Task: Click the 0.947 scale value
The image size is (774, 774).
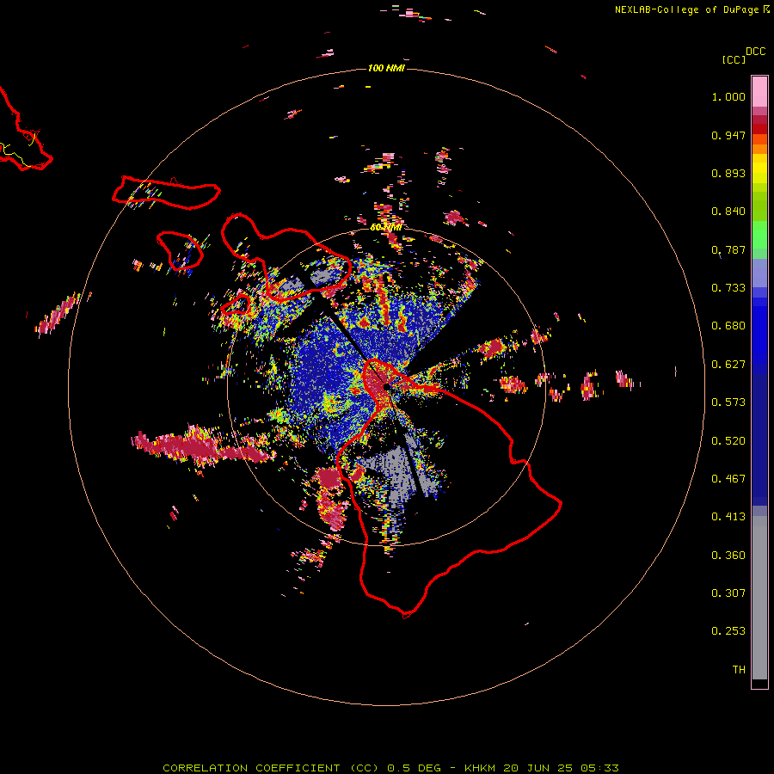Action: point(728,135)
